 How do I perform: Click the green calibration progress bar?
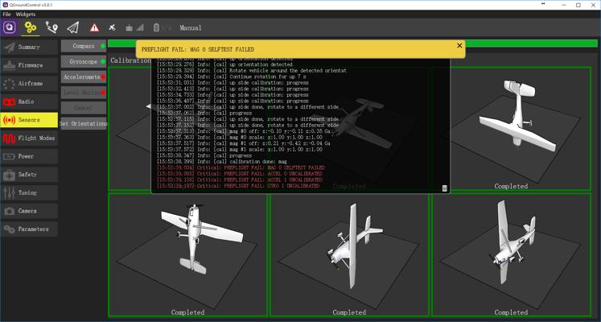point(523,43)
